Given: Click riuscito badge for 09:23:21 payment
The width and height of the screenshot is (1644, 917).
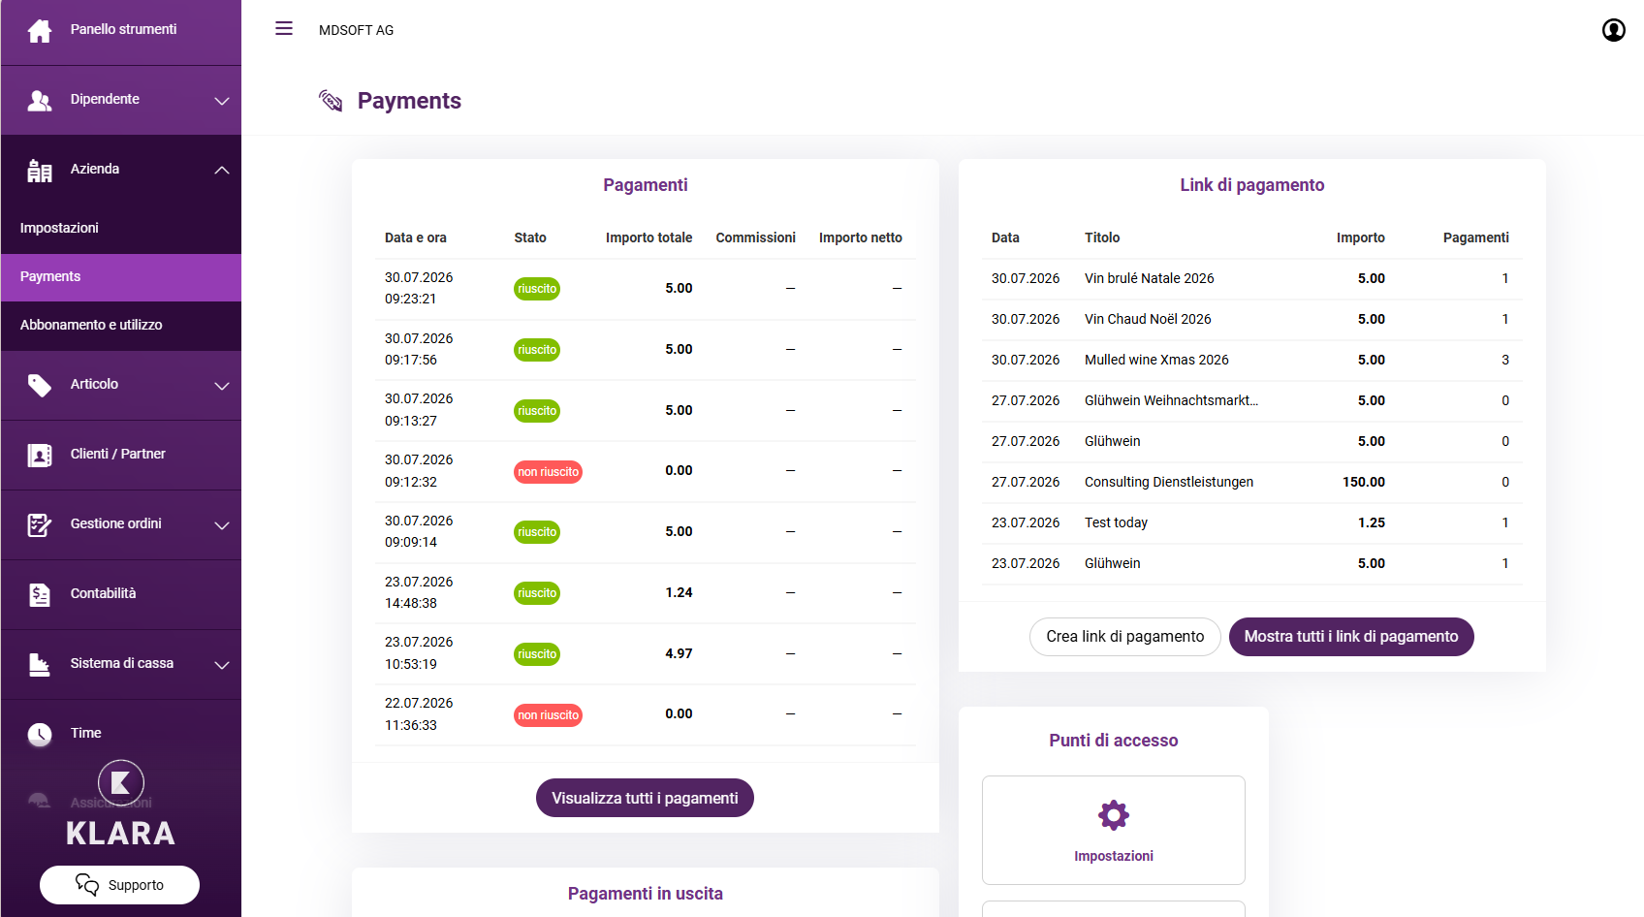Looking at the screenshot, I should click(x=537, y=289).
